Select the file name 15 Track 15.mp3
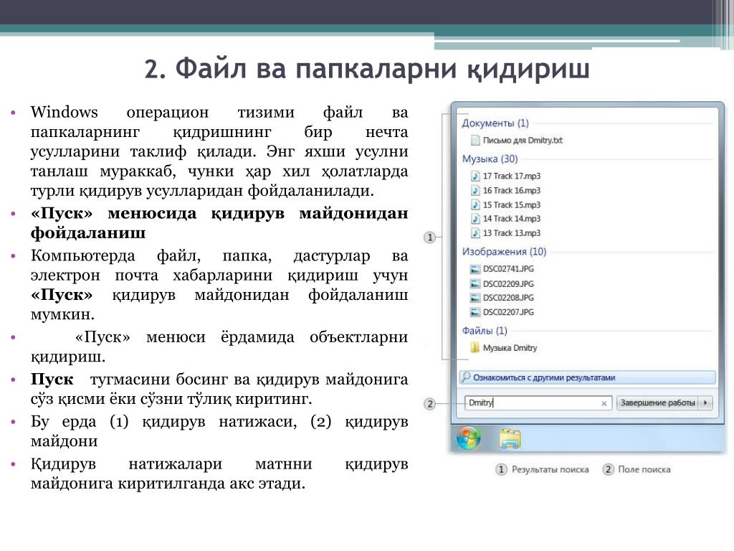734x551 pixels. (x=512, y=204)
